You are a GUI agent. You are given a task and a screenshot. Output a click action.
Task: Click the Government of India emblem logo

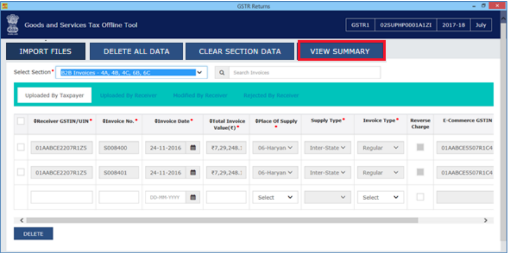click(x=12, y=25)
